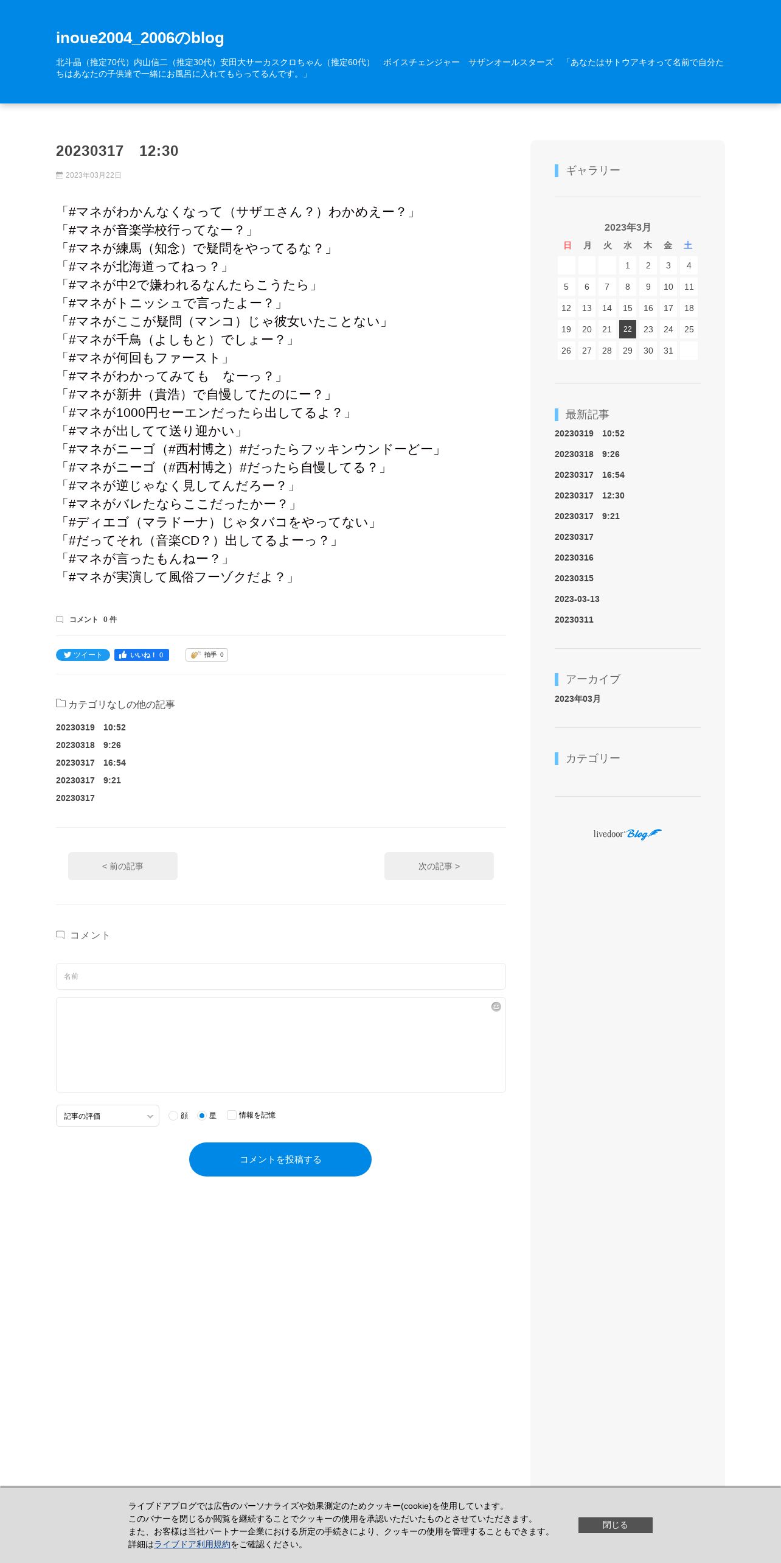The width and height of the screenshot is (781, 1563).
Task: Click the folder icon beside カテゴリなし
Action: [61, 703]
